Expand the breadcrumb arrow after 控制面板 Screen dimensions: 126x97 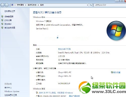[26, 5]
